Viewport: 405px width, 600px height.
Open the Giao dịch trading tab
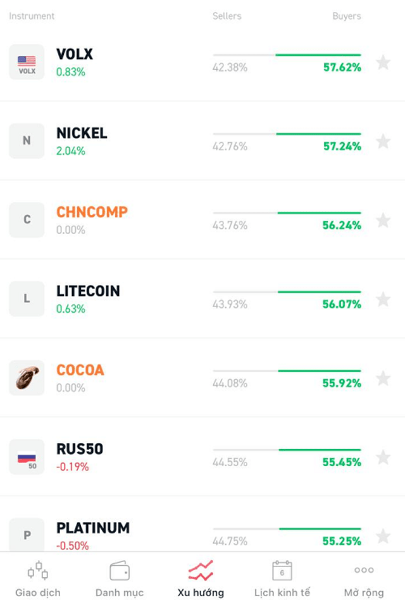(x=38, y=578)
